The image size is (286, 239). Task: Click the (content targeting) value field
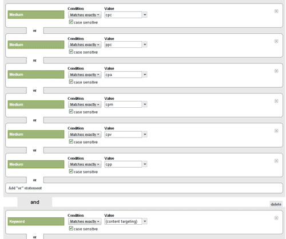click(123, 221)
